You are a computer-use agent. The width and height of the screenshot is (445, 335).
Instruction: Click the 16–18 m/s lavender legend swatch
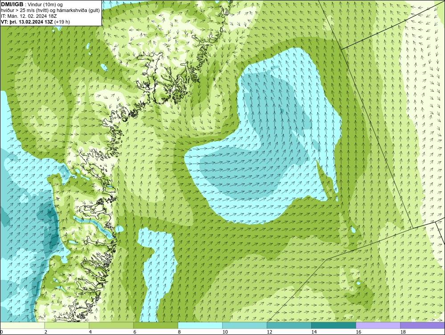(378, 325)
